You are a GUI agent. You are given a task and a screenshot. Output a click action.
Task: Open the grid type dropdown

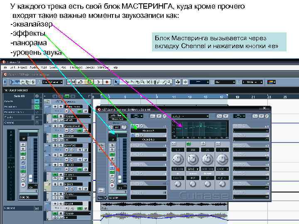click(225, 82)
